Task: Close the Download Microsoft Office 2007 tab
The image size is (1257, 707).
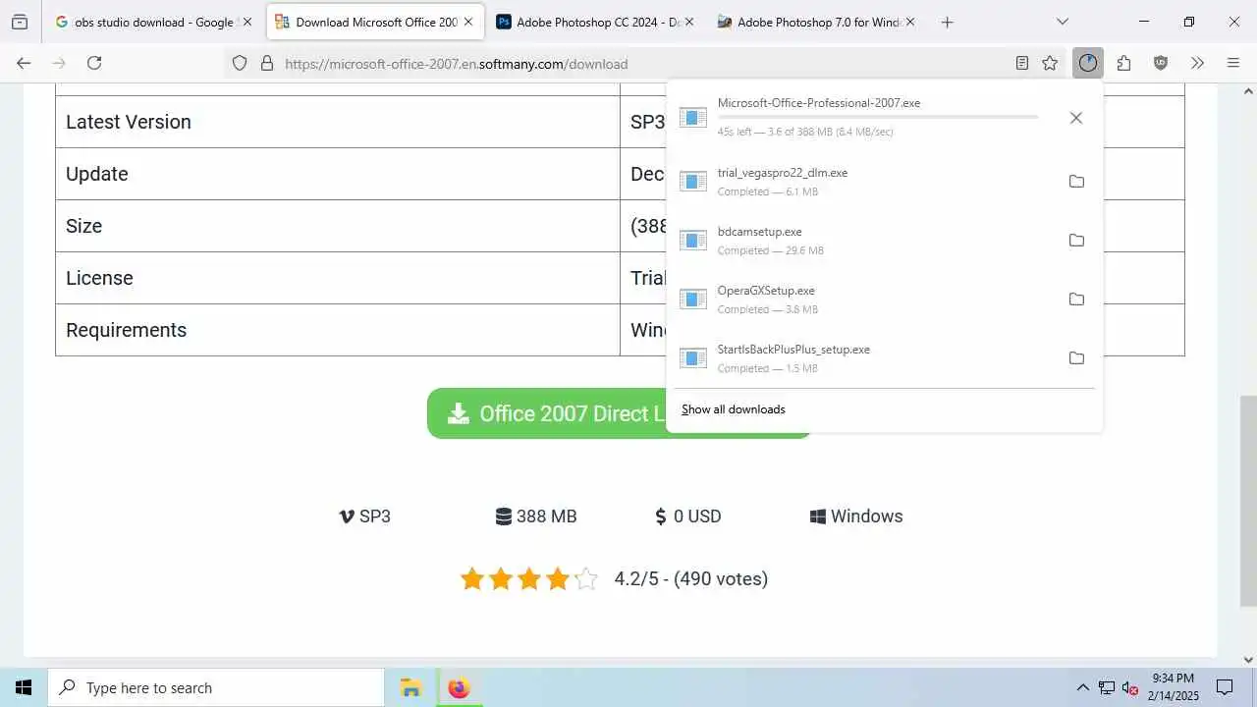Action: (x=467, y=22)
